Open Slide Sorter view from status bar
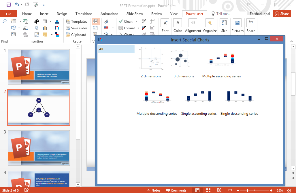 [208, 190]
